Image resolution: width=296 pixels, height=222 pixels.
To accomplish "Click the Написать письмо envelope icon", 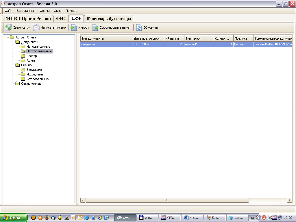I will 36,27.
